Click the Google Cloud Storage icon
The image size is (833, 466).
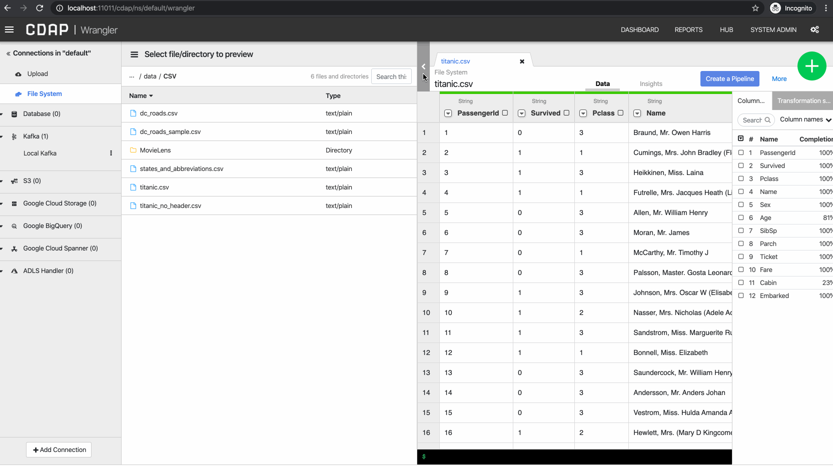(14, 203)
